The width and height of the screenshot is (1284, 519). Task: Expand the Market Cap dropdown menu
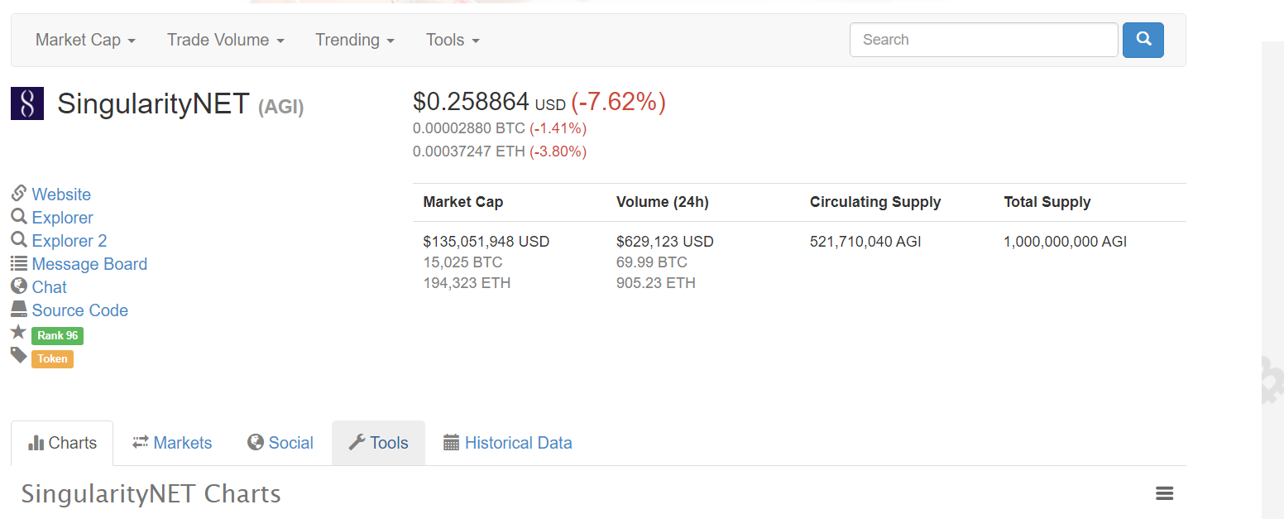pos(85,40)
